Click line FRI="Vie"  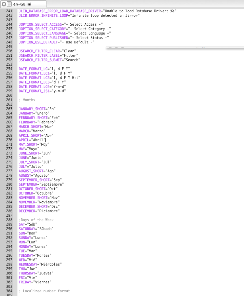coord(28,278)
